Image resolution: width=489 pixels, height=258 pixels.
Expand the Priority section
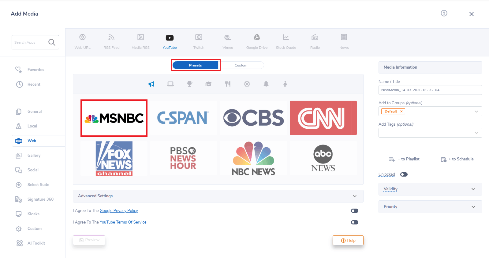coord(430,207)
